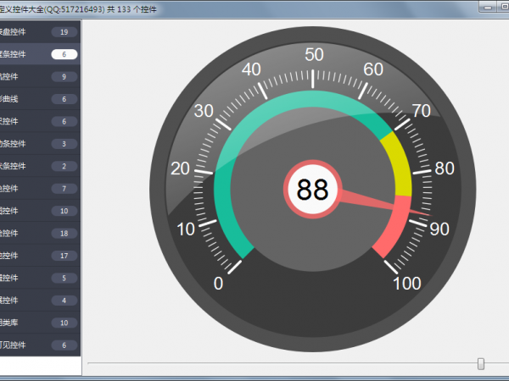The image size is (509, 381).
Task: Click the gauge center circle showing 88
Action: click(x=312, y=190)
